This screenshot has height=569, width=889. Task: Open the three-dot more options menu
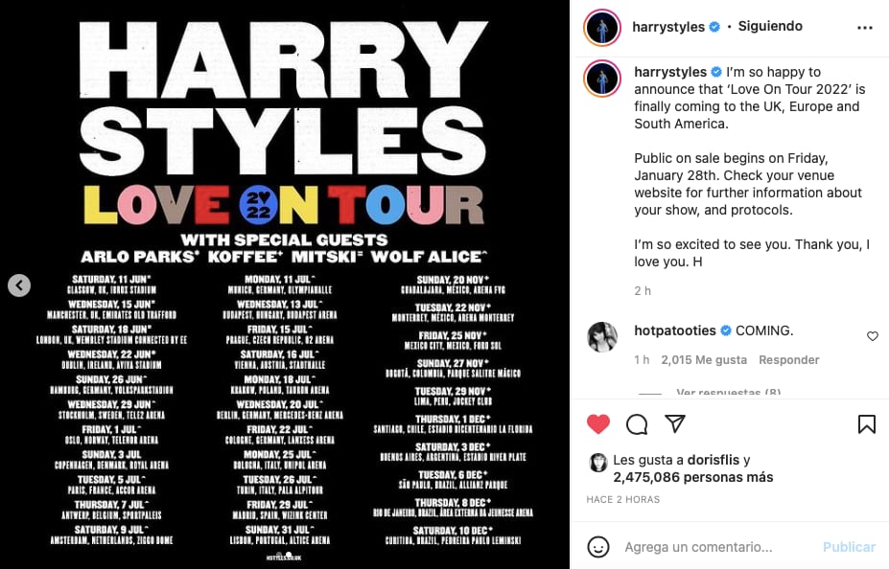(865, 28)
